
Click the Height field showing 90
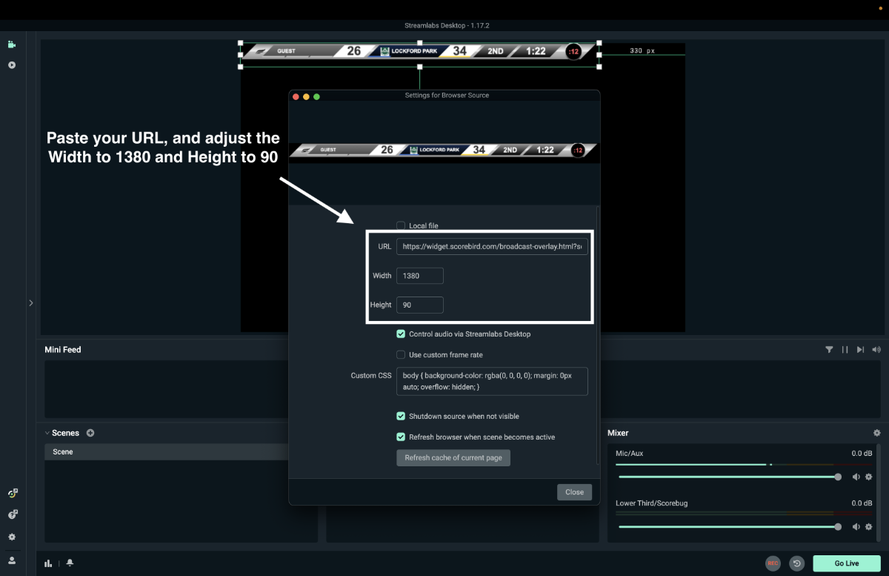coord(420,305)
